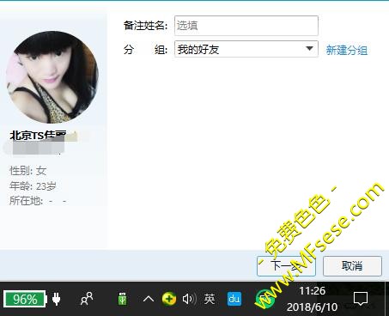Open the volume speaker icon
This screenshot has width=389, height=316.
coord(189,299)
